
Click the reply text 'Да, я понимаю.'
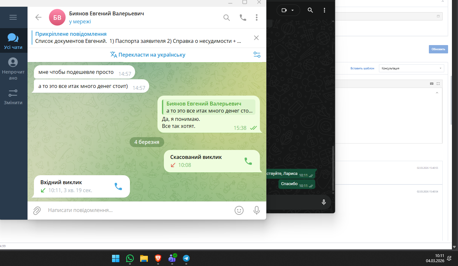[181, 119]
